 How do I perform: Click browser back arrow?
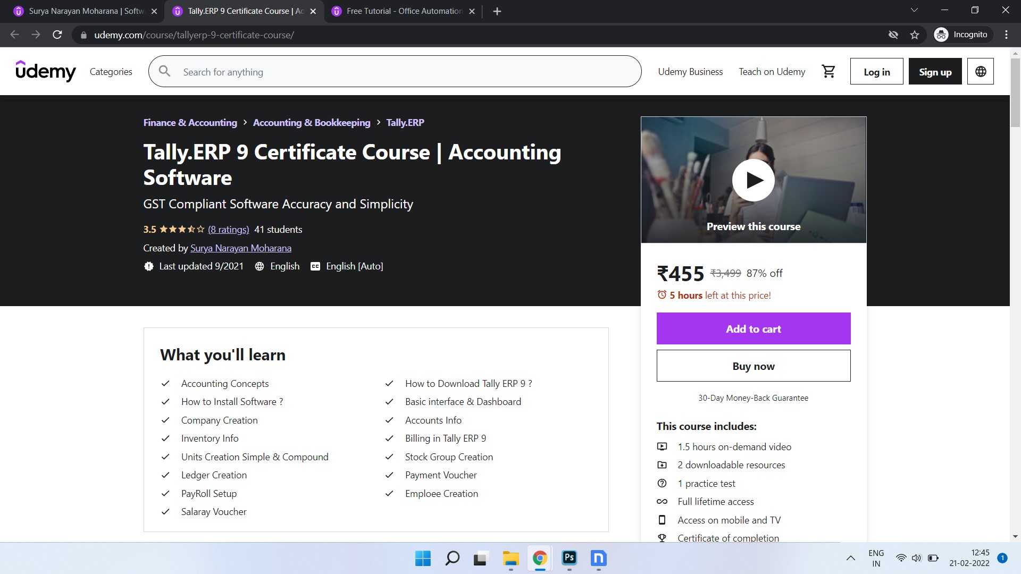coord(14,35)
